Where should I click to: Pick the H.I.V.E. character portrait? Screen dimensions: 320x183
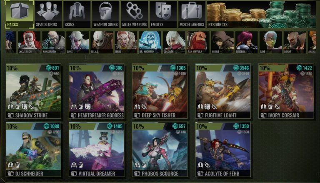click(102, 42)
